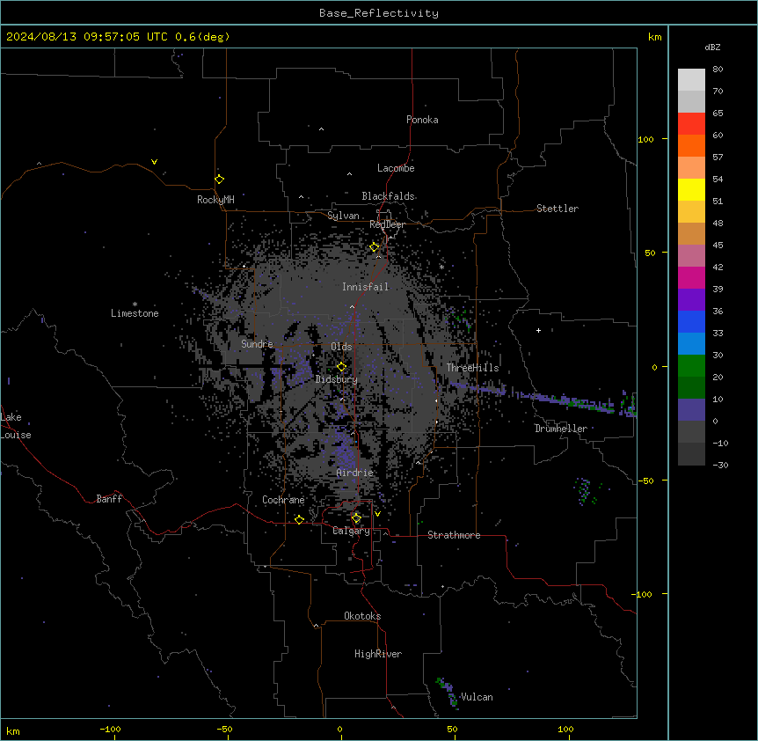Click the Strathmore label
This screenshot has height=741, width=758.
coord(454,535)
